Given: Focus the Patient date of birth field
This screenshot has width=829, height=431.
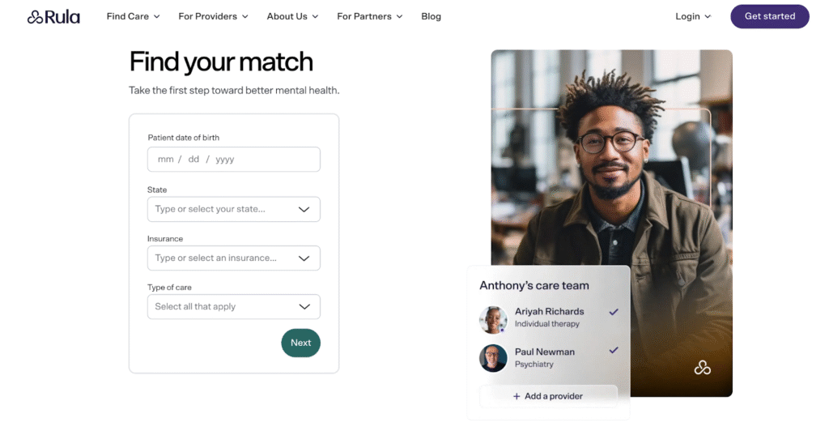Looking at the screenshot, I should pos(233,160).
